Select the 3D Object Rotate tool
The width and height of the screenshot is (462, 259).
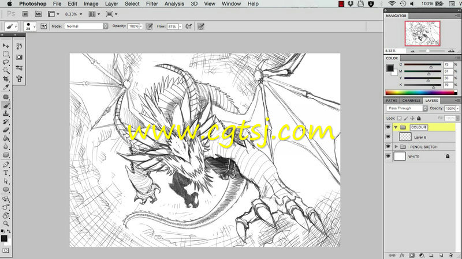pos(6,199)
